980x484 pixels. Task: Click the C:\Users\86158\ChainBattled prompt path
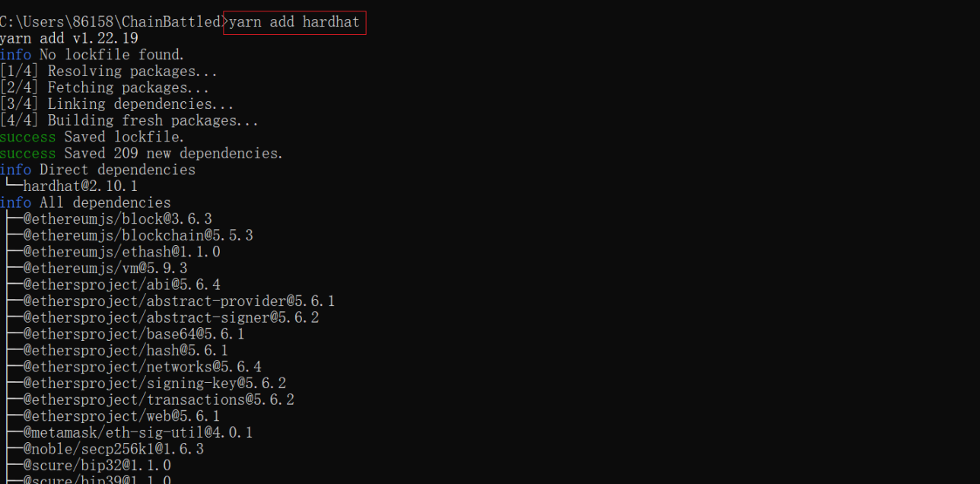click(x=110, y=22)
